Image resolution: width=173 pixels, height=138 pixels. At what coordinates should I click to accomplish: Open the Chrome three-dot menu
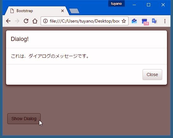click(x=165, y=21)
